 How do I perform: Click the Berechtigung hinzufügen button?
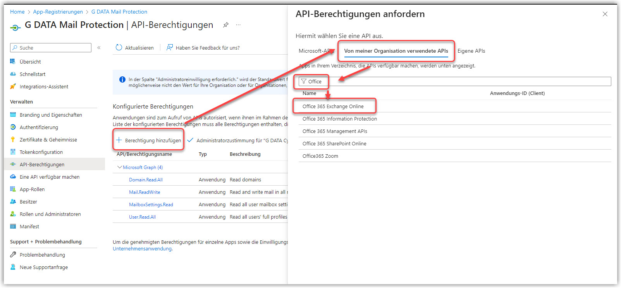[148, 140]
